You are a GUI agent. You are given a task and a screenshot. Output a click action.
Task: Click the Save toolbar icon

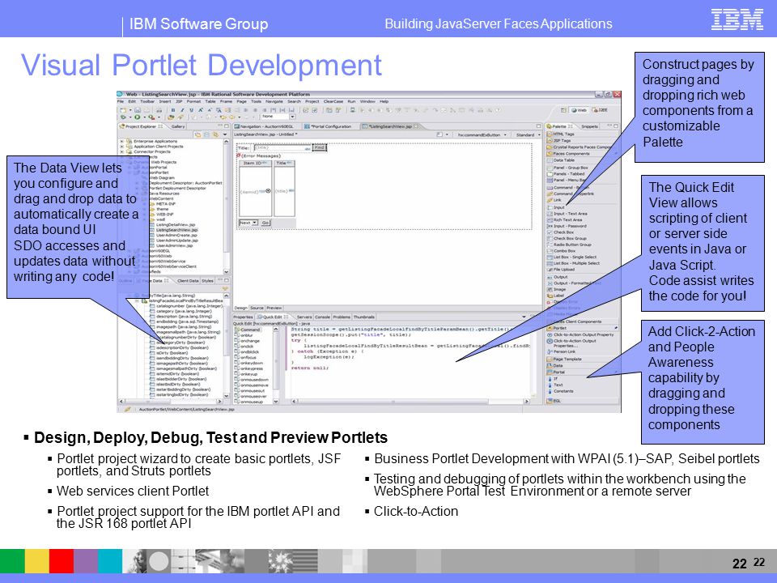138,110
